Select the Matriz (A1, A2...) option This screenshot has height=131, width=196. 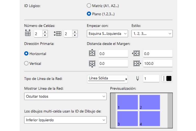coord(89,5)
